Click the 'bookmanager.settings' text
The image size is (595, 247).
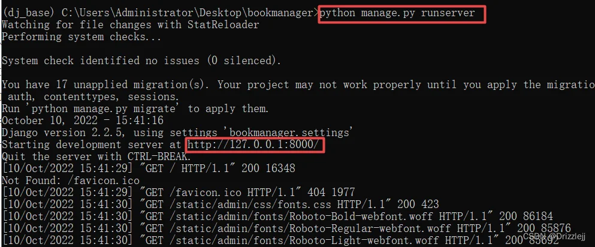pyautogui.click(x=289, y=133)
